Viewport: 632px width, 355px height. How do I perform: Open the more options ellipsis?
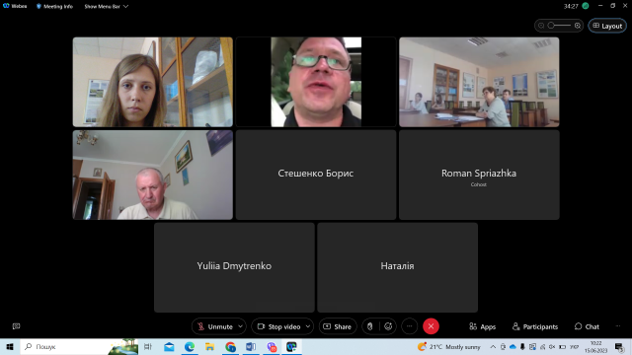pyautogui.click(x=409, y=326)
